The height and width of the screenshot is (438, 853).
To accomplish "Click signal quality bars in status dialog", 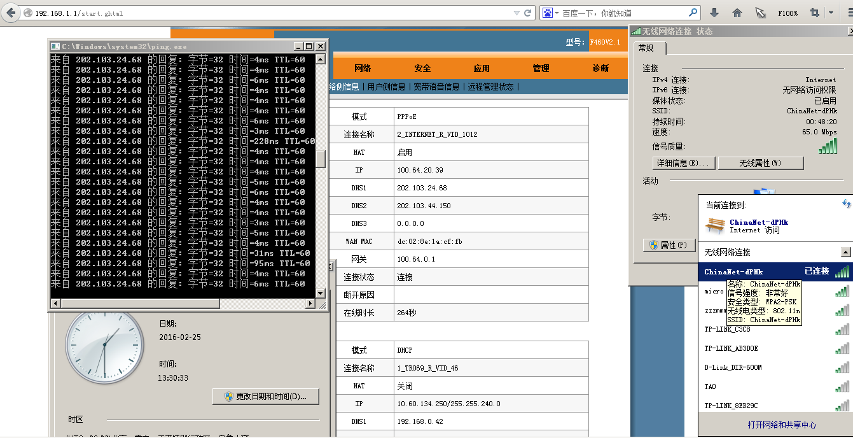I will click(828, 146).
